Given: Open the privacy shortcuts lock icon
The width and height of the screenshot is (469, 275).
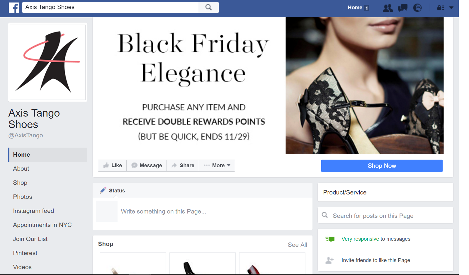Looking at the screenshot, I should point(441,8).
